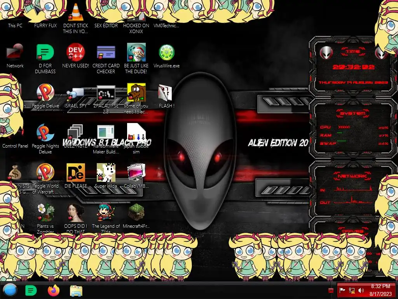Launch The Legend of Zelda shortcut
The width and height of the screenshot is (398, 299).
pos(106,213)
